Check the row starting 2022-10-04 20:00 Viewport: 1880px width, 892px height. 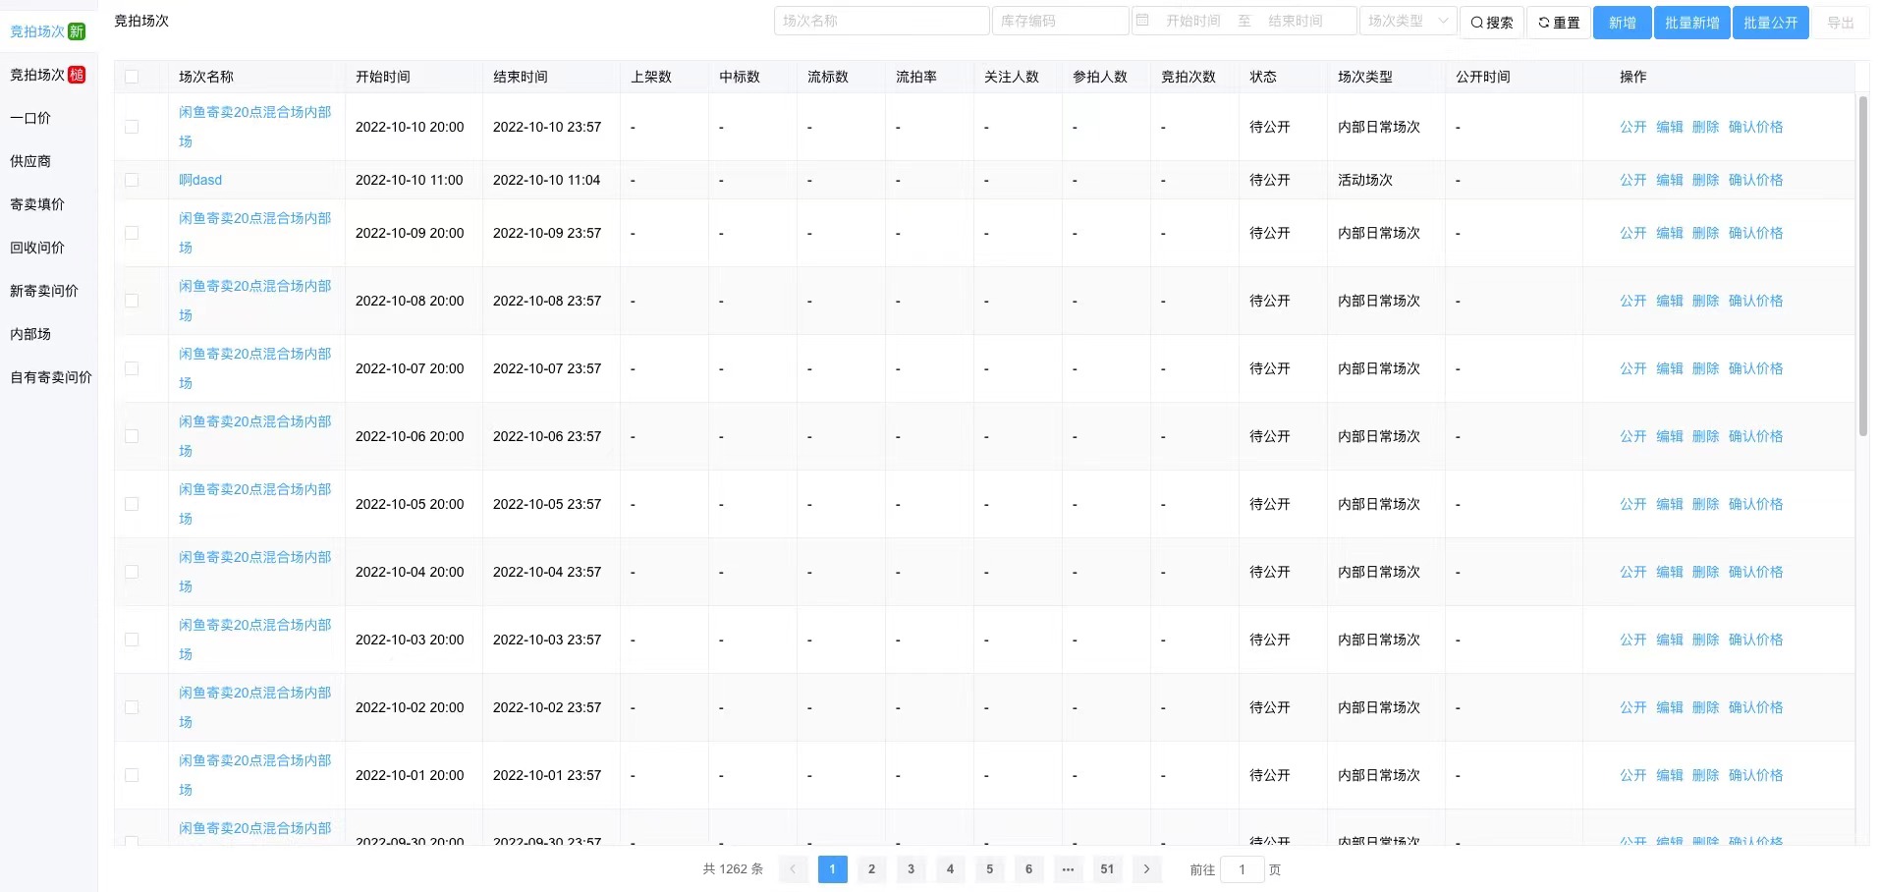point(132,572)
